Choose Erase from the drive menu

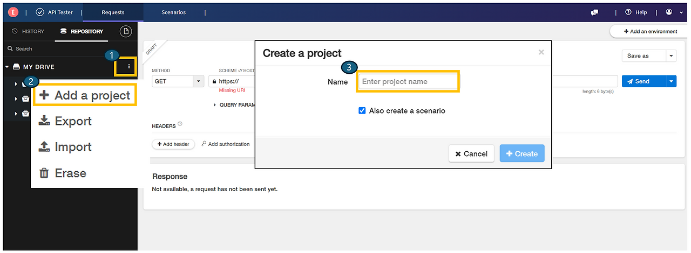63,173
